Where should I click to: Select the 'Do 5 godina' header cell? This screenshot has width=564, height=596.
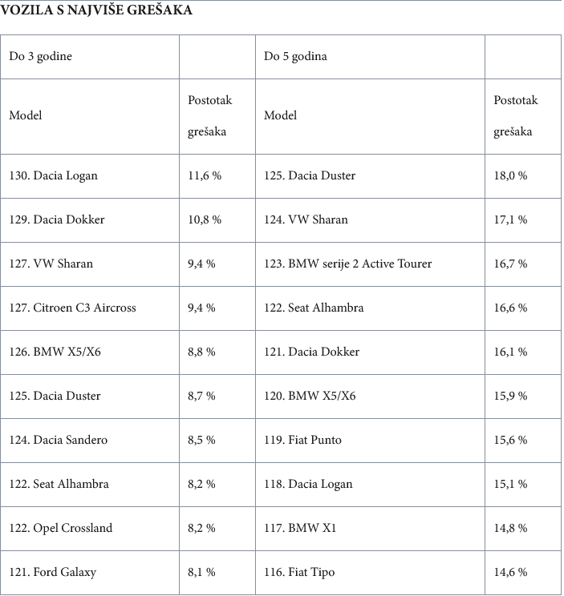(295, 57)
